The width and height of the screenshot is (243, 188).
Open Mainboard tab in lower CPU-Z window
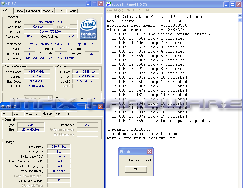click(x=33, y=114)
